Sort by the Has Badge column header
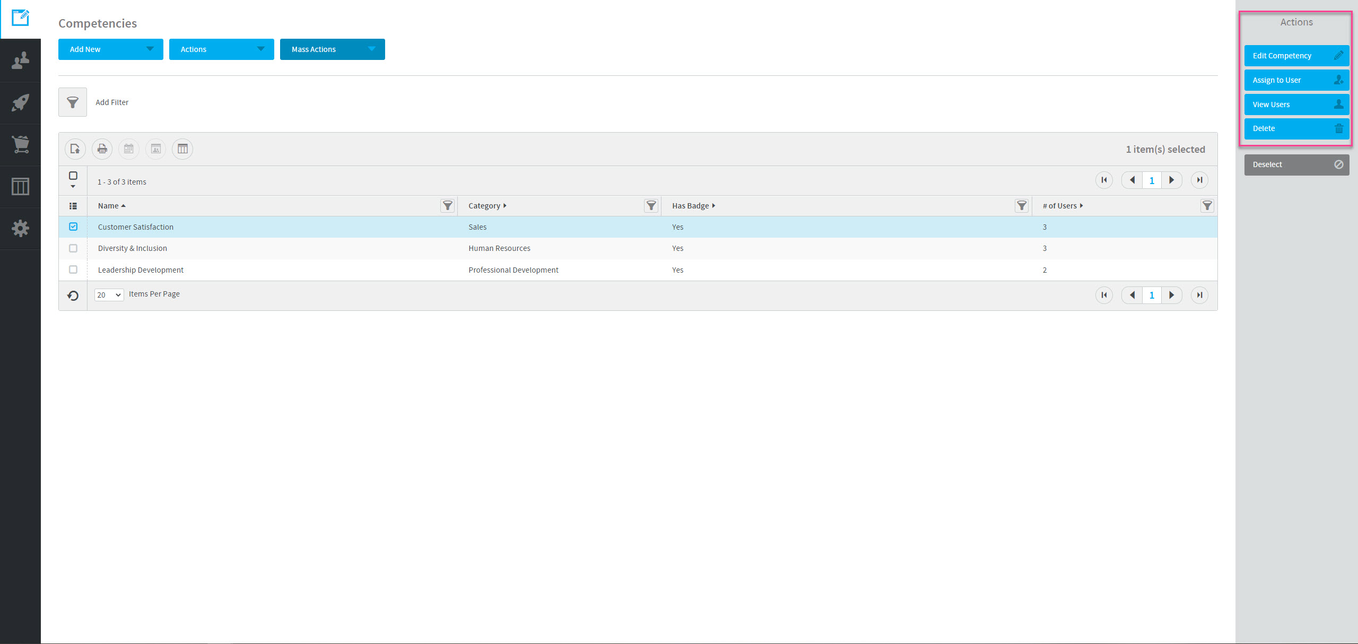Image resolution: width=1358 pixels, height=644 pixels. tap(690, 206)
